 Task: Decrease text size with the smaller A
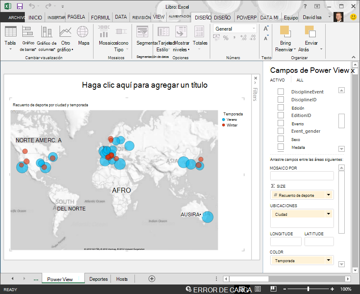[266, 38]
